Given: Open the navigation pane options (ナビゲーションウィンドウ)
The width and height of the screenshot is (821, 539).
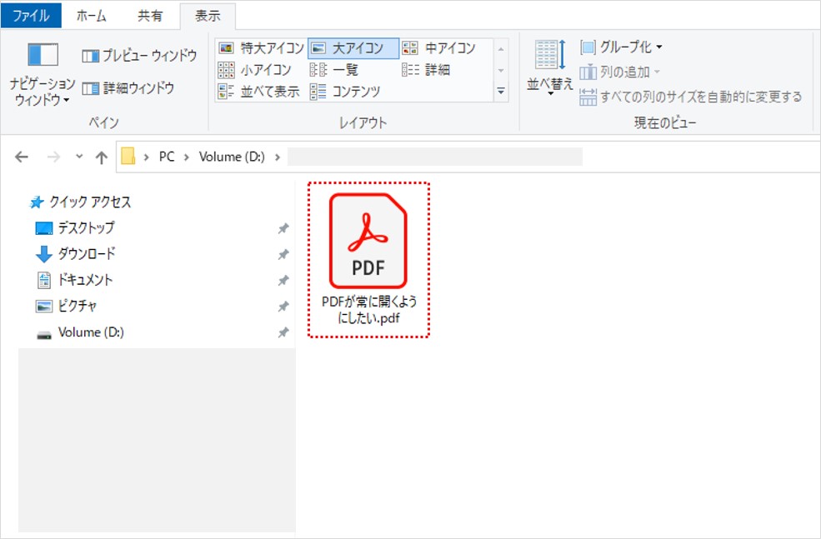Looking at the screenshot, I should (43, 73).
